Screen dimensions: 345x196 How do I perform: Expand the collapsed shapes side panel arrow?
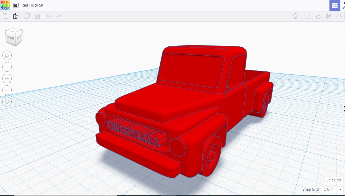tap(344, 108)
